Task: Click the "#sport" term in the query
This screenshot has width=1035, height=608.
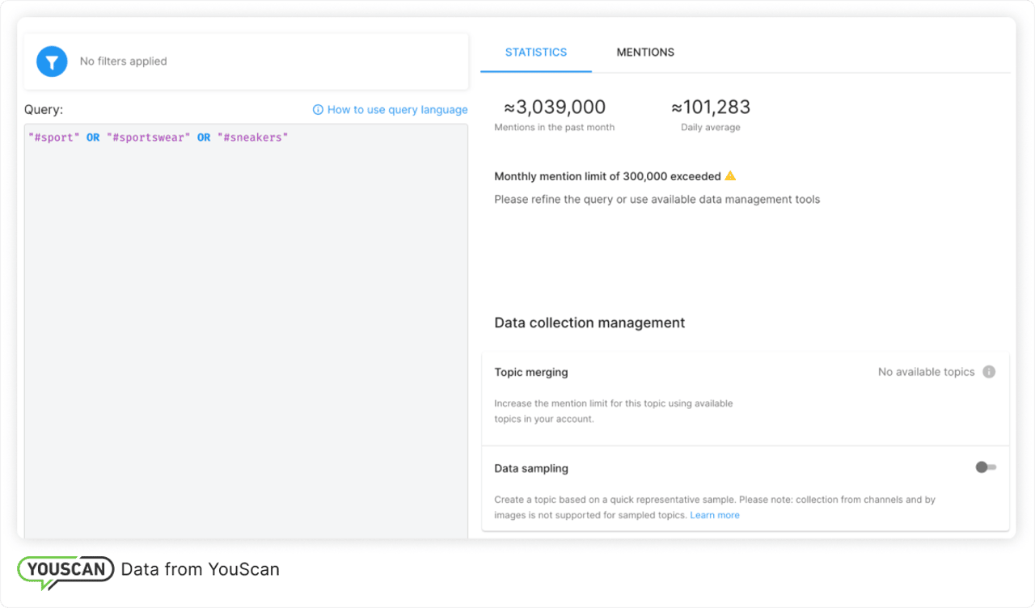Action: [54, 137]
